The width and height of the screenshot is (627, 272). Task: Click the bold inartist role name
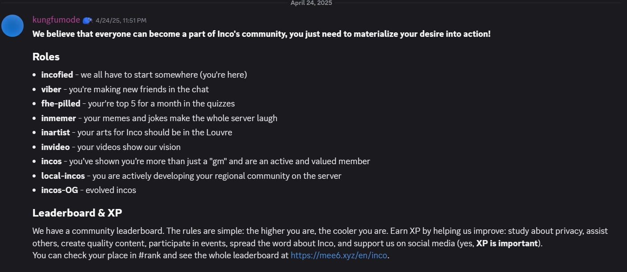(x=56, y=132)
